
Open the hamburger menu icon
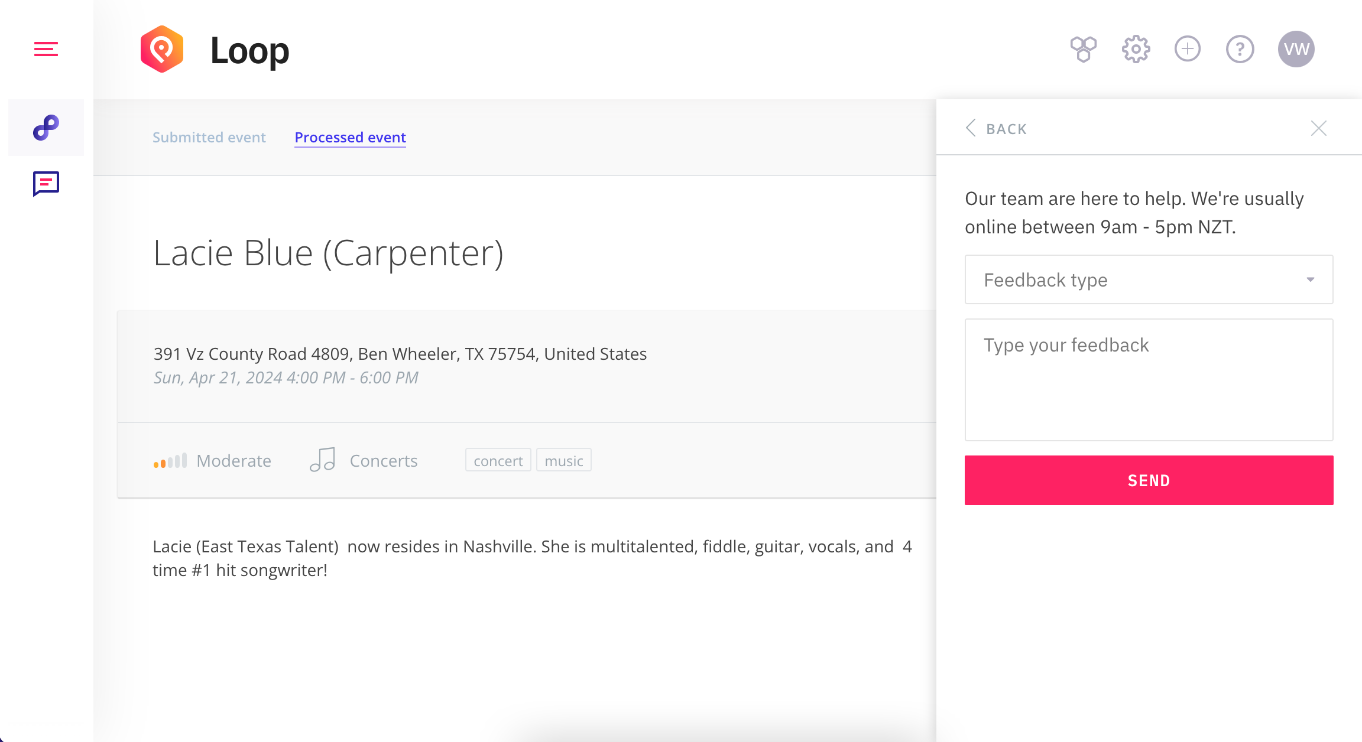point(46,49)
